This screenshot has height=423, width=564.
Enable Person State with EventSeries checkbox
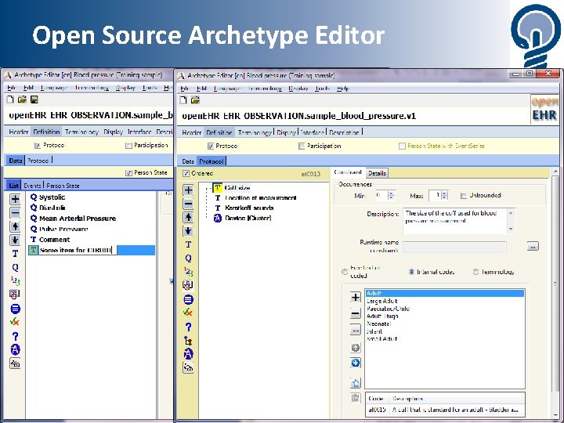[402, 146]
